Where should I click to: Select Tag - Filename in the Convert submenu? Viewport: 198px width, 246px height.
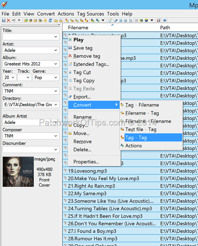(x=151, y=105)
